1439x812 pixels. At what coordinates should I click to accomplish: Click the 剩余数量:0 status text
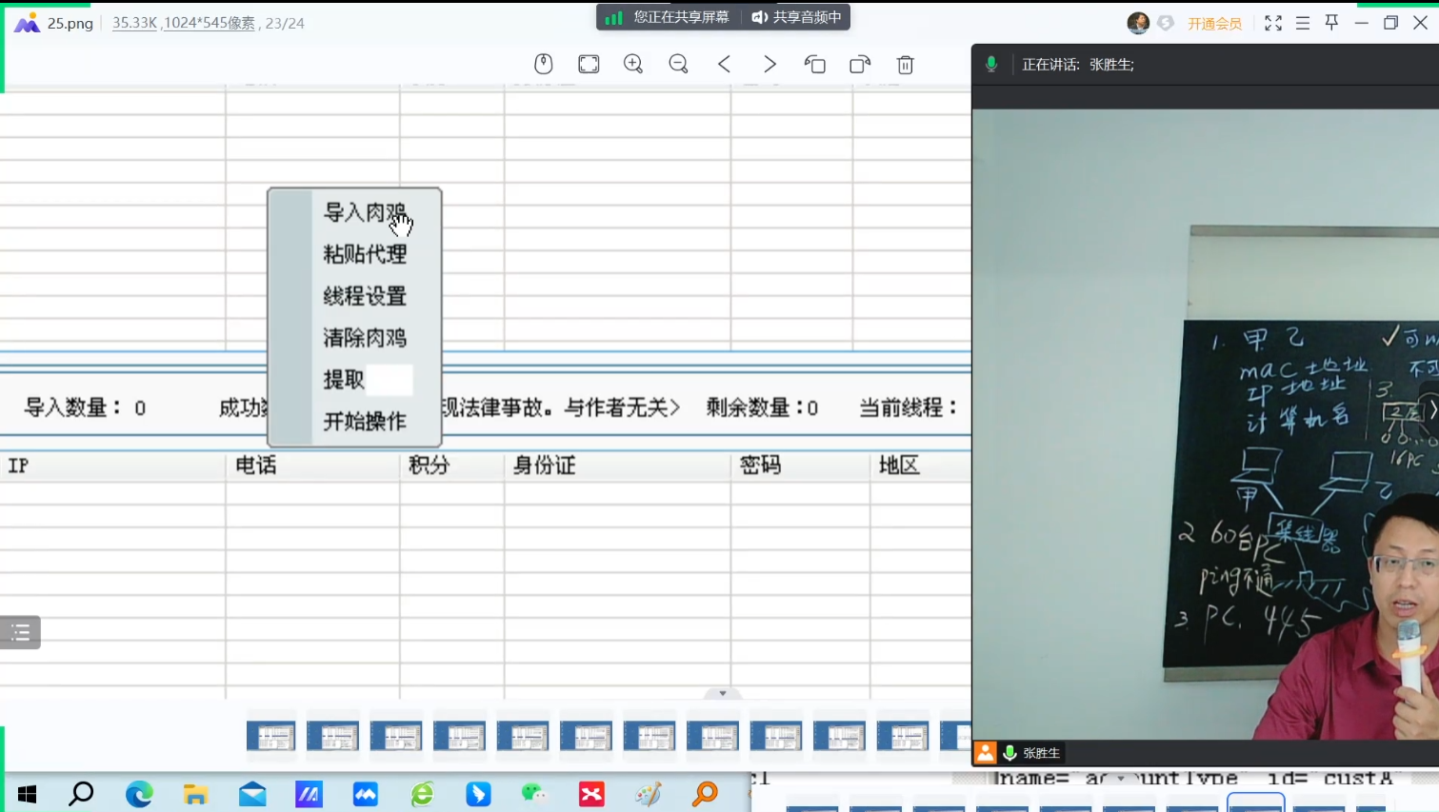click(762, 408)
